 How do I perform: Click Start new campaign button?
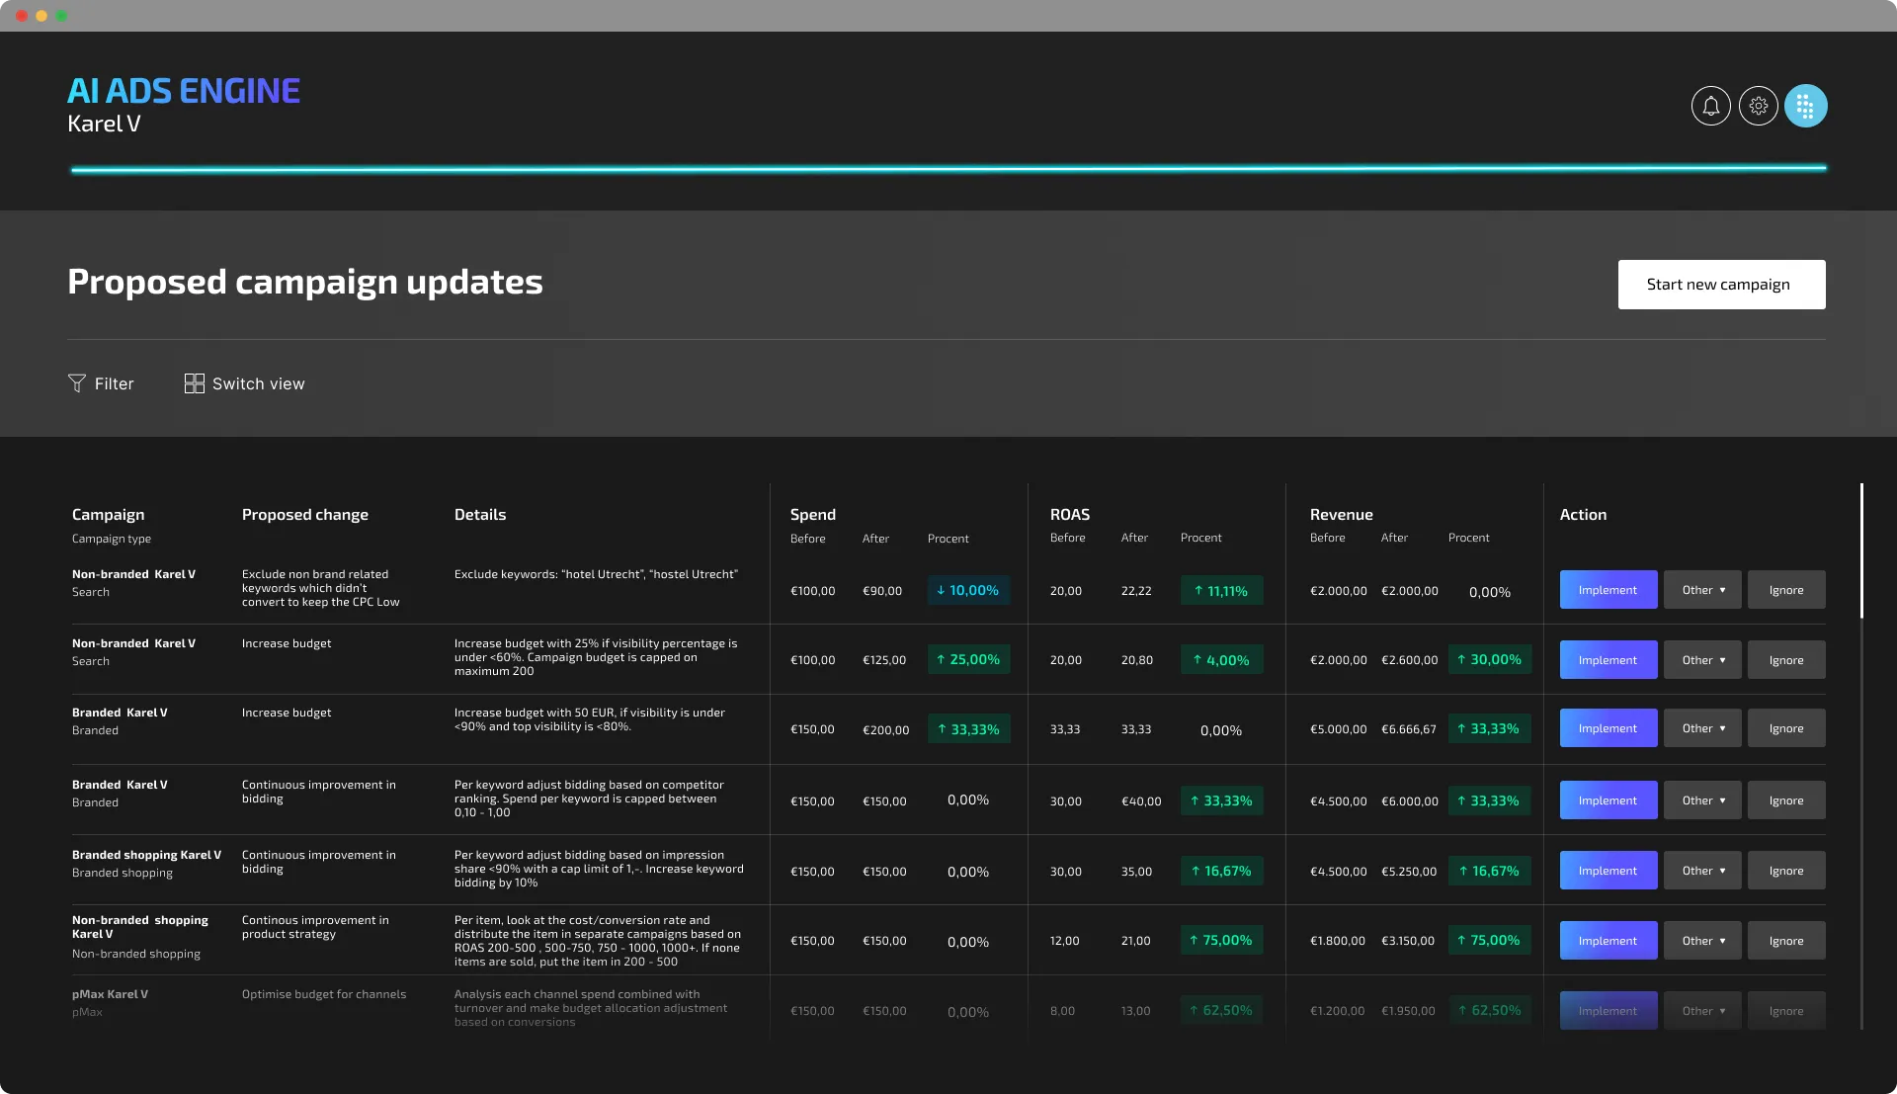click(x=1721, y=285)
